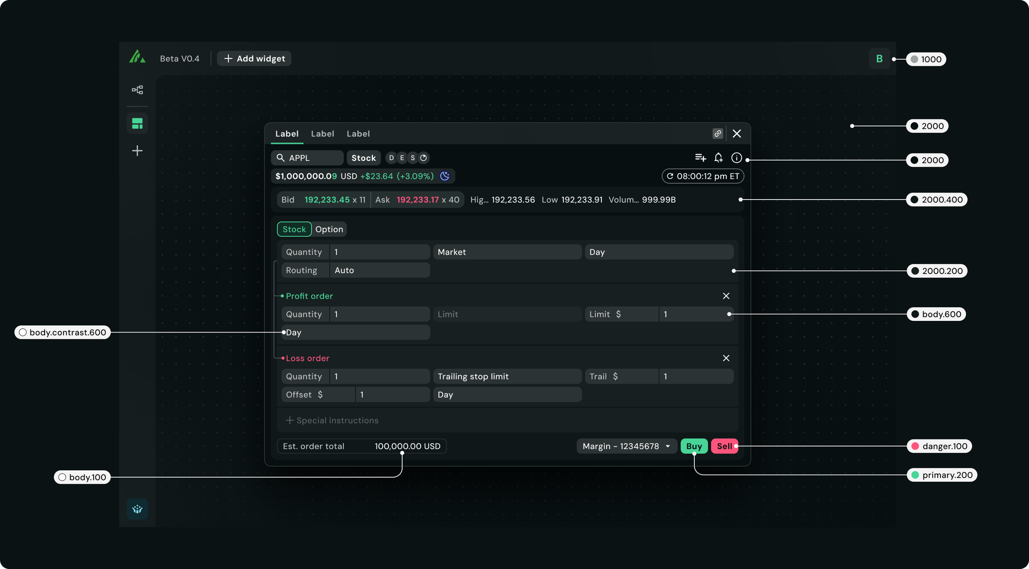Click the Bid value 192,233.45 x 11
The height and width of the screenshot is (569, 1029).
[x=335, y=200]
